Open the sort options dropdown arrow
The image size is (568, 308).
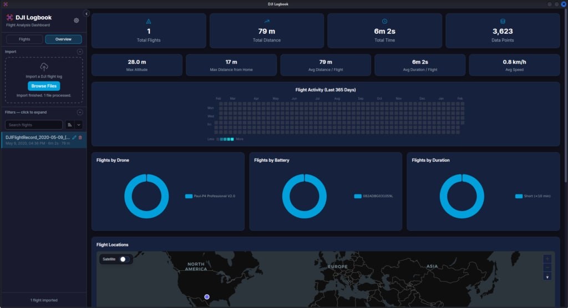pos(79,125)
